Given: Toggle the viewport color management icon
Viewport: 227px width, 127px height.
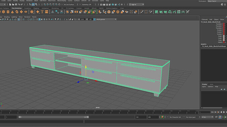Looking at the screenshot, I should click(94, 19).
